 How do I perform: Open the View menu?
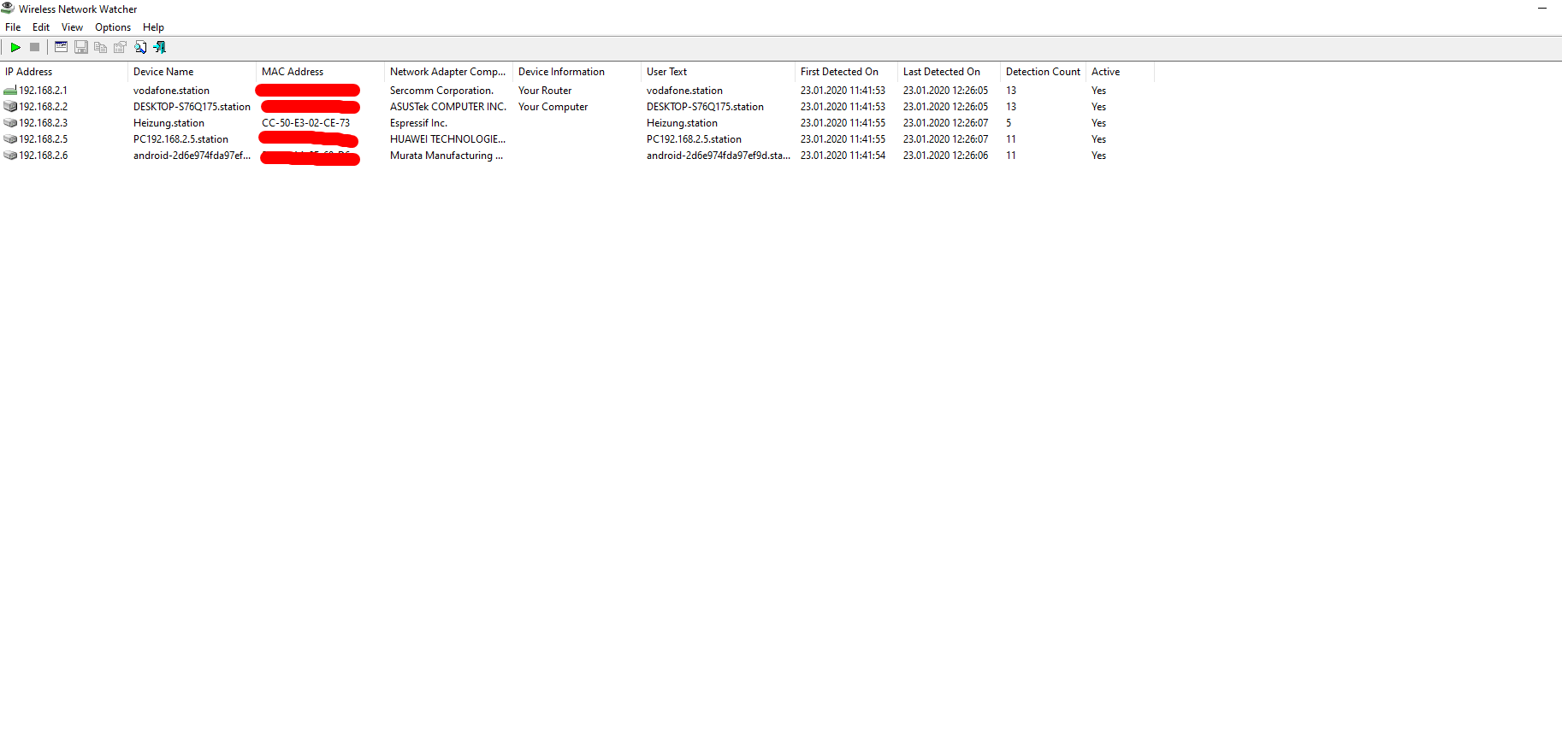(x=72, y=27)
